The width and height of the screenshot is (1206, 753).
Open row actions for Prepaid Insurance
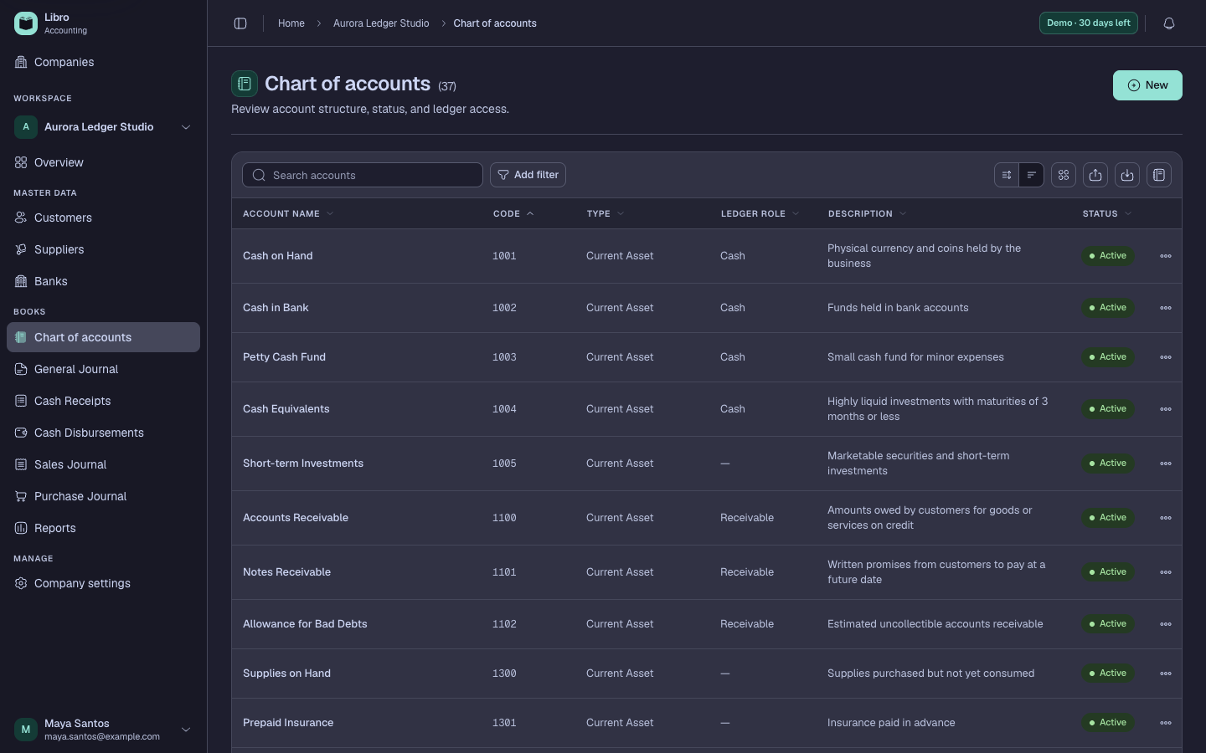pos(1166,723)
